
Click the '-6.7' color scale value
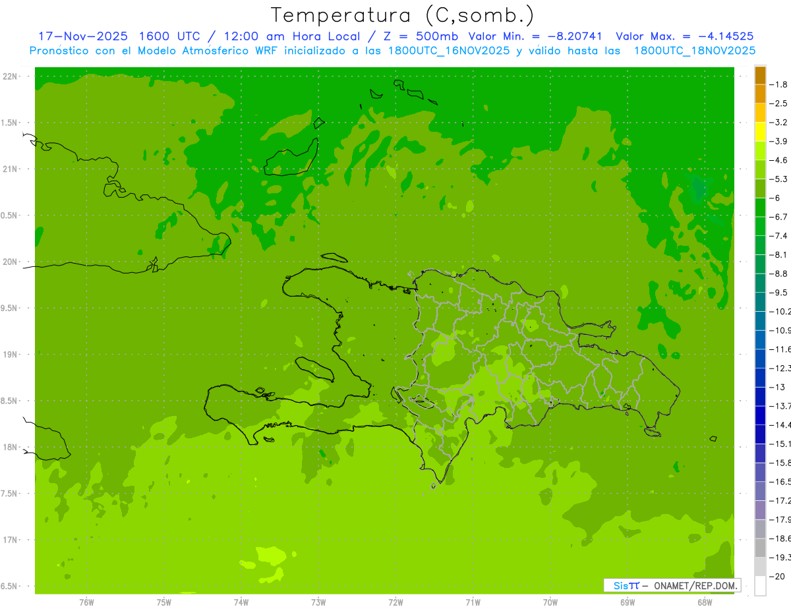[x=778, y=217]
